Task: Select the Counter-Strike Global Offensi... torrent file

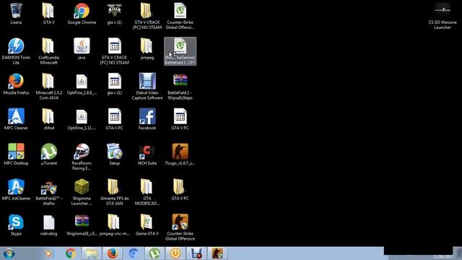Action: (180, 16)
